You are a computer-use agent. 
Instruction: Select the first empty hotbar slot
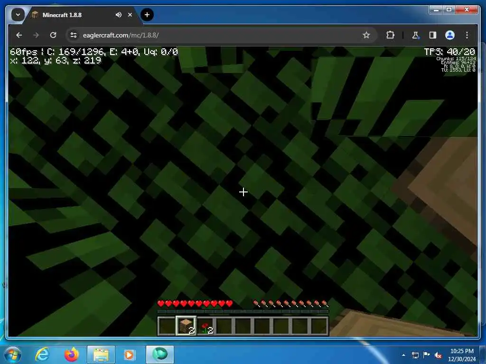click(x=167, y=326)
